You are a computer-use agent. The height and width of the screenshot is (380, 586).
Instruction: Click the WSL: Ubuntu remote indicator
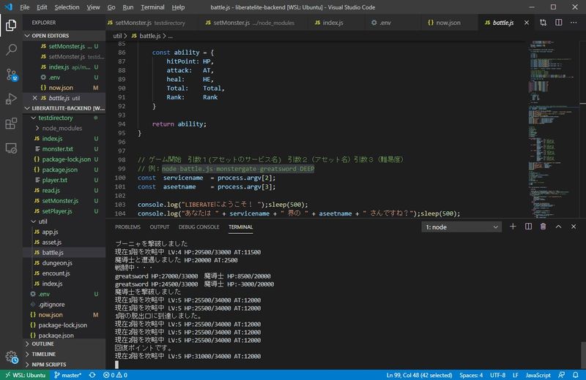(26, 375)
